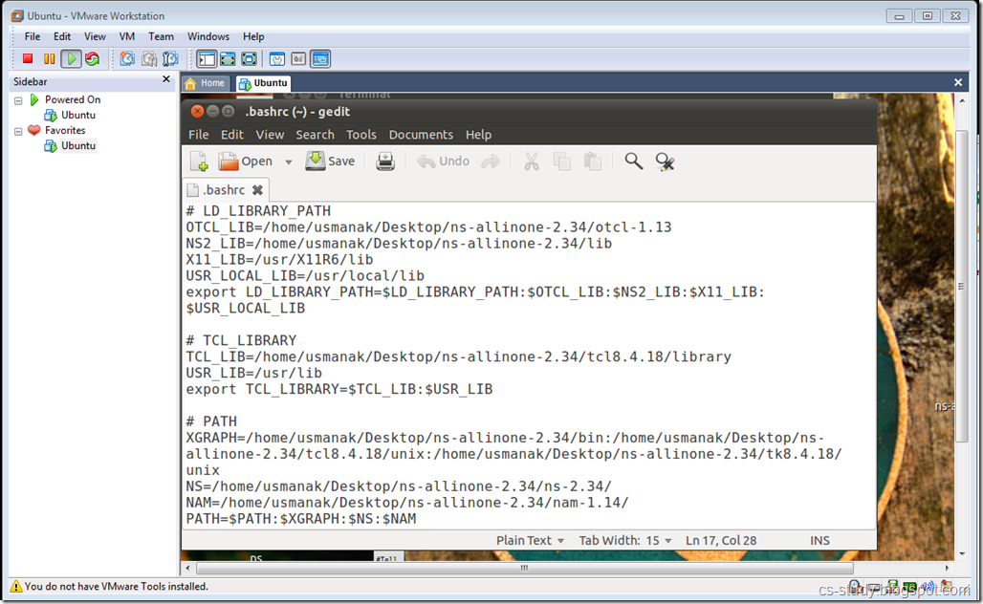Open gedit Tools menu

(x=361, y=135)
